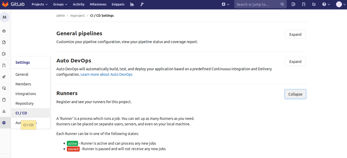Open Learn more about Auto DevOps link
This screenshot has height=158, width=347.
[106, 74]
